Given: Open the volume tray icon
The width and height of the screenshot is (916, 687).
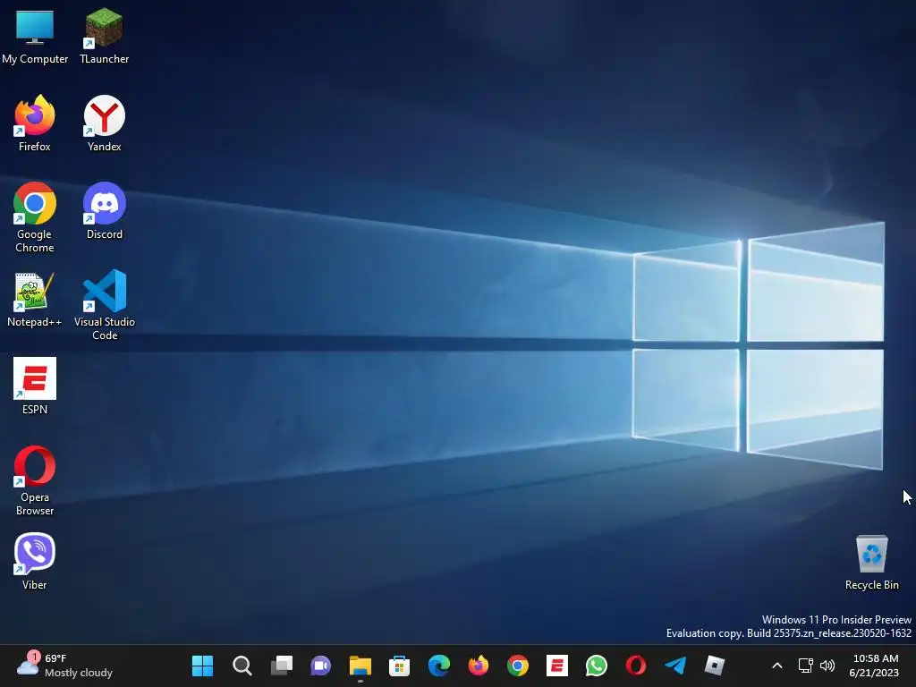Looking at the screenshot, I should pyautogui.click(x=827, y=666).
